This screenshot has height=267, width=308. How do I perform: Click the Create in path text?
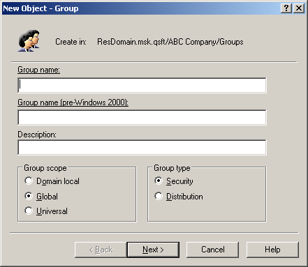pos(170,42)
